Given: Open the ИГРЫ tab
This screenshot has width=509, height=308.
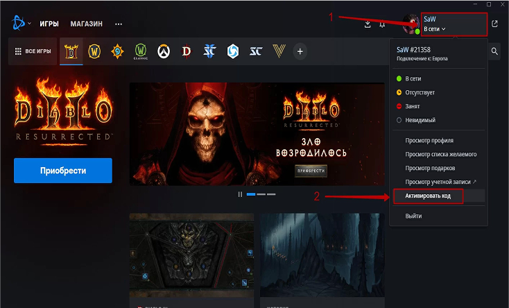Looking at the screenshot, I should (49, 24).
